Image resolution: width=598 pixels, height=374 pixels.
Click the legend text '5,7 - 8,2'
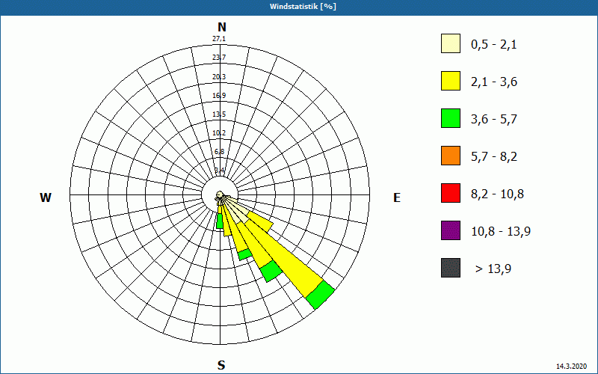494,157
